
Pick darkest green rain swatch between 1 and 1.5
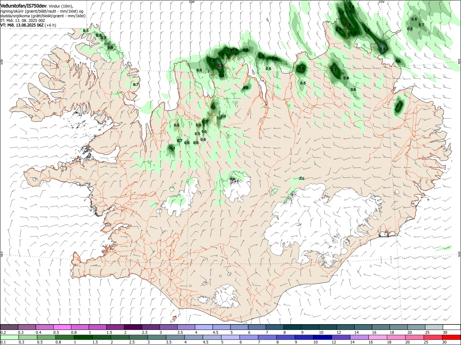pyautogui.click(x=83, y=337)
